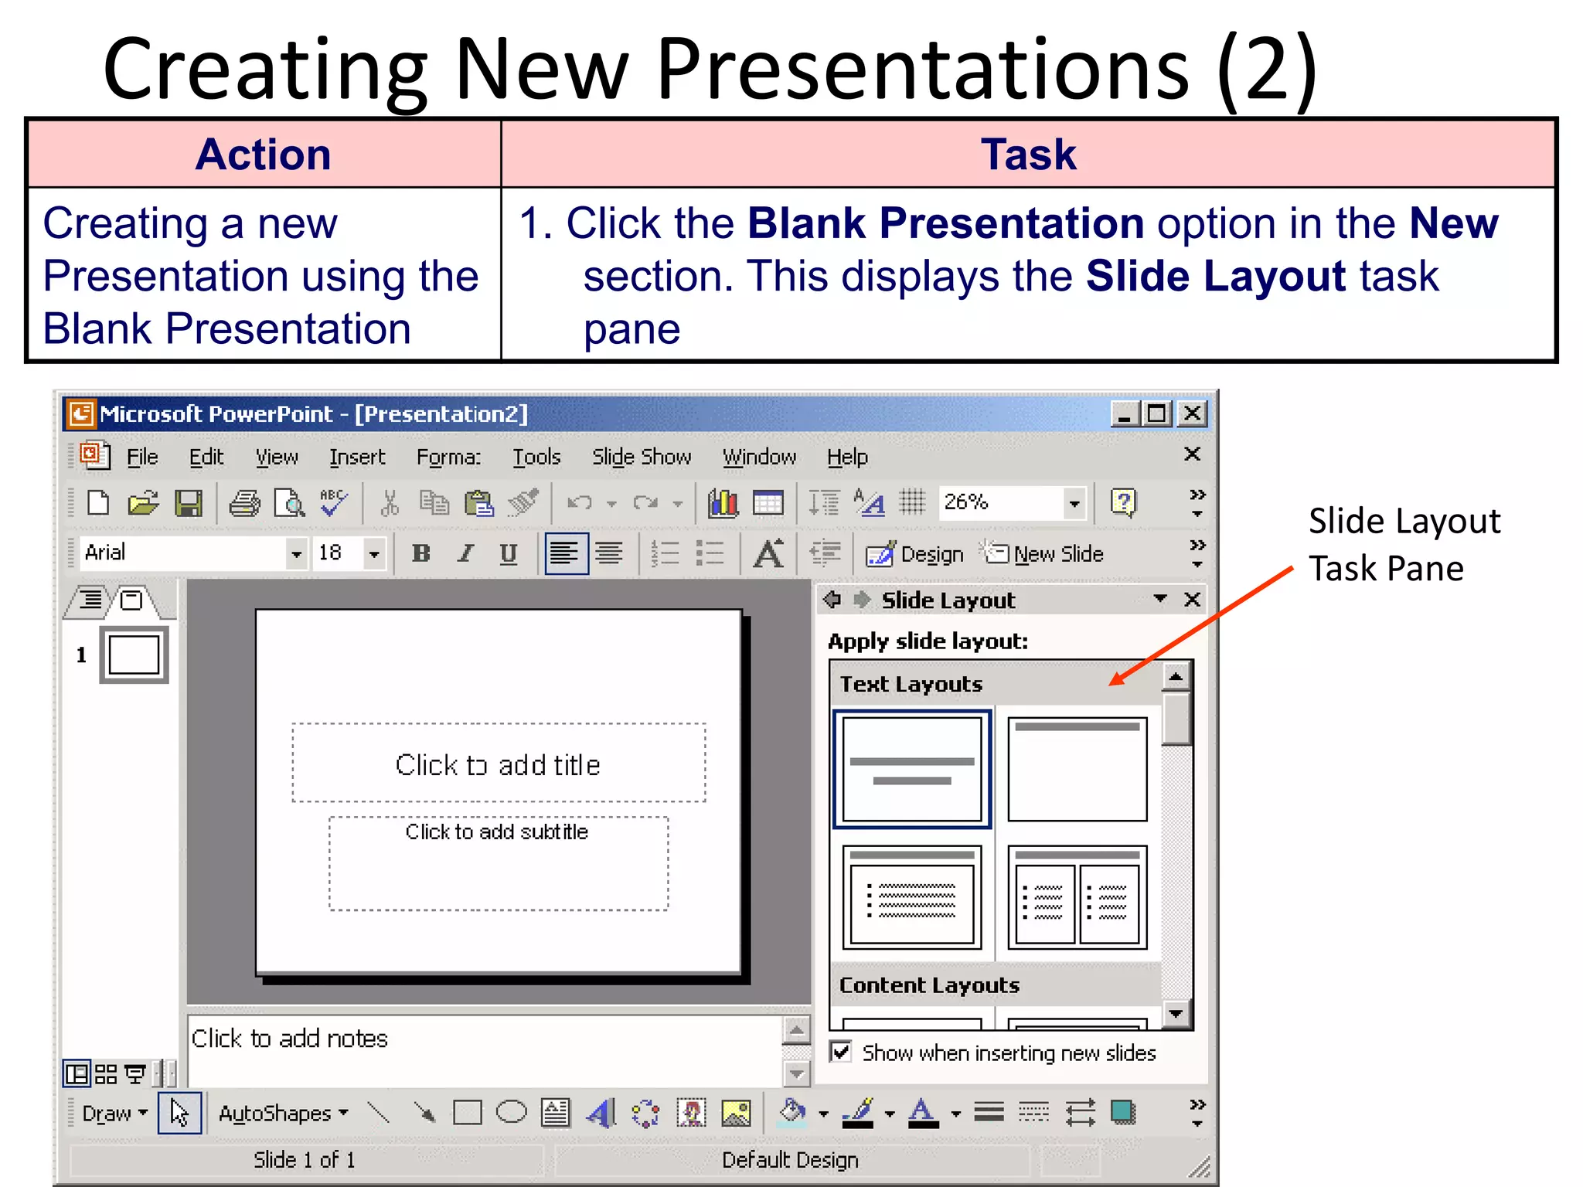Click the Insert Clip Art icon

tap(692, 1114)
